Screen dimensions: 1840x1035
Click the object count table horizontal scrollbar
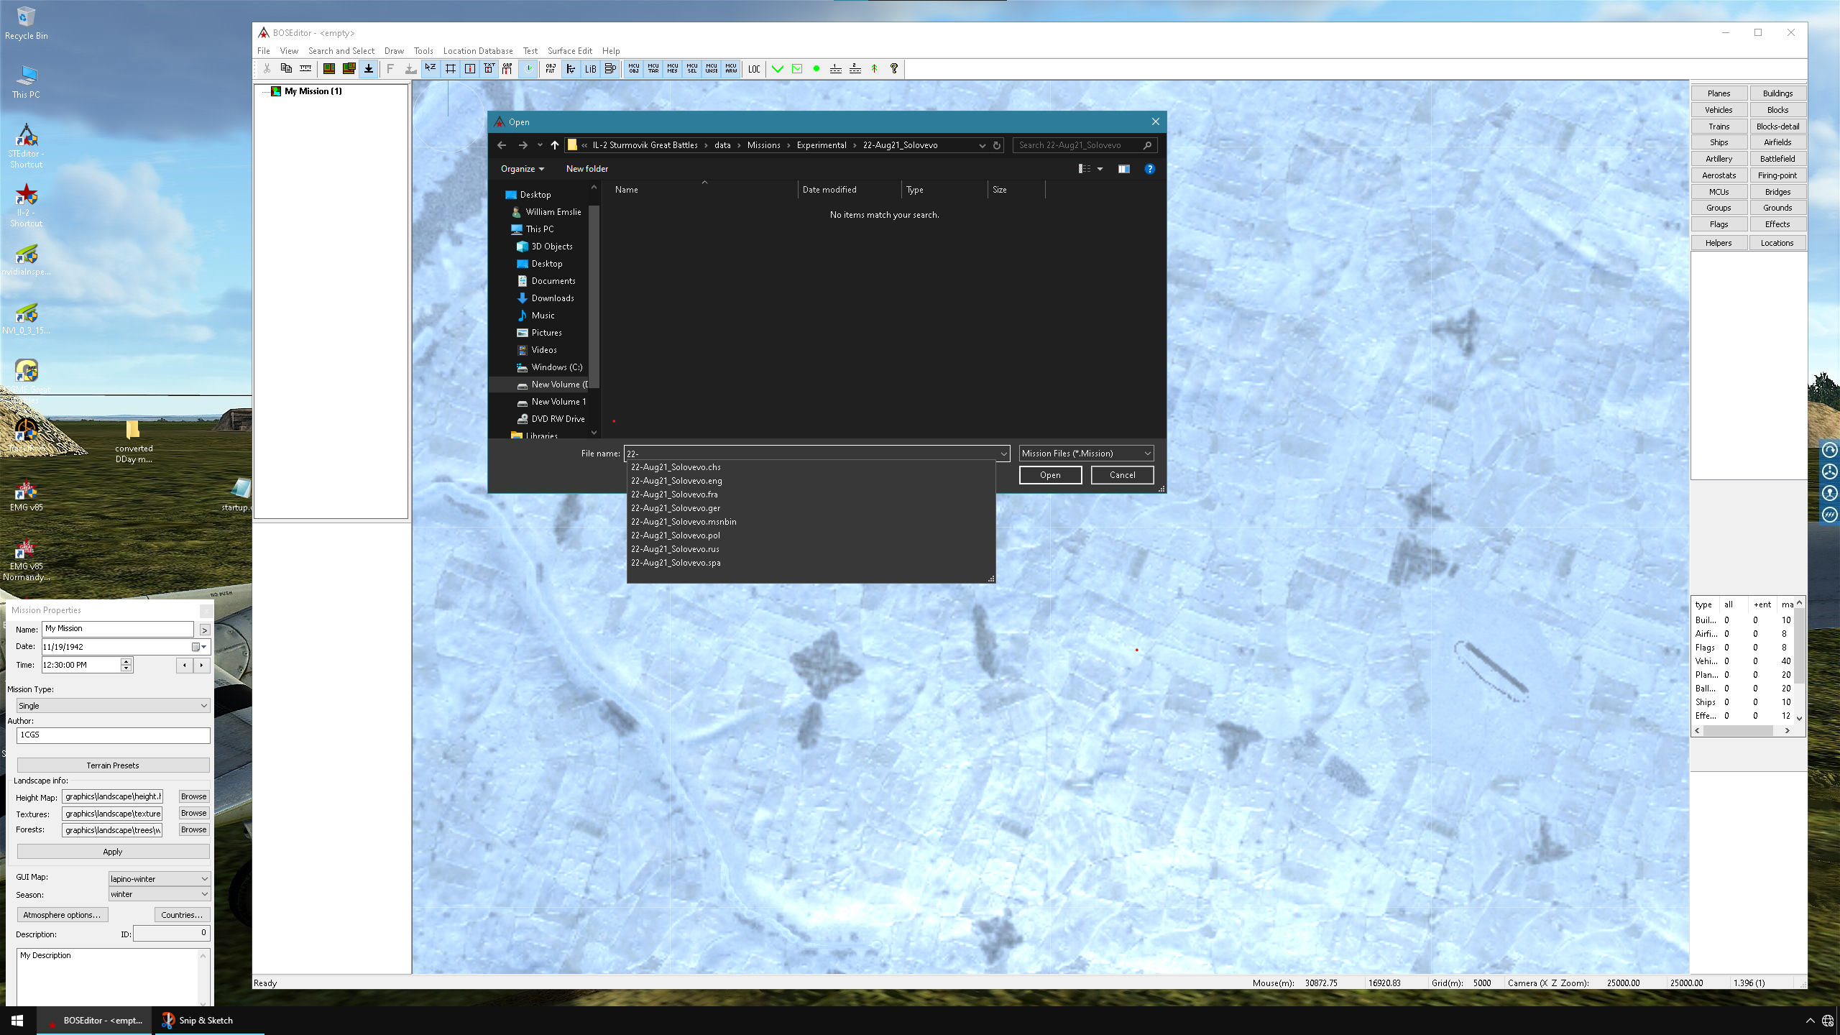(x=1742, y=730)
